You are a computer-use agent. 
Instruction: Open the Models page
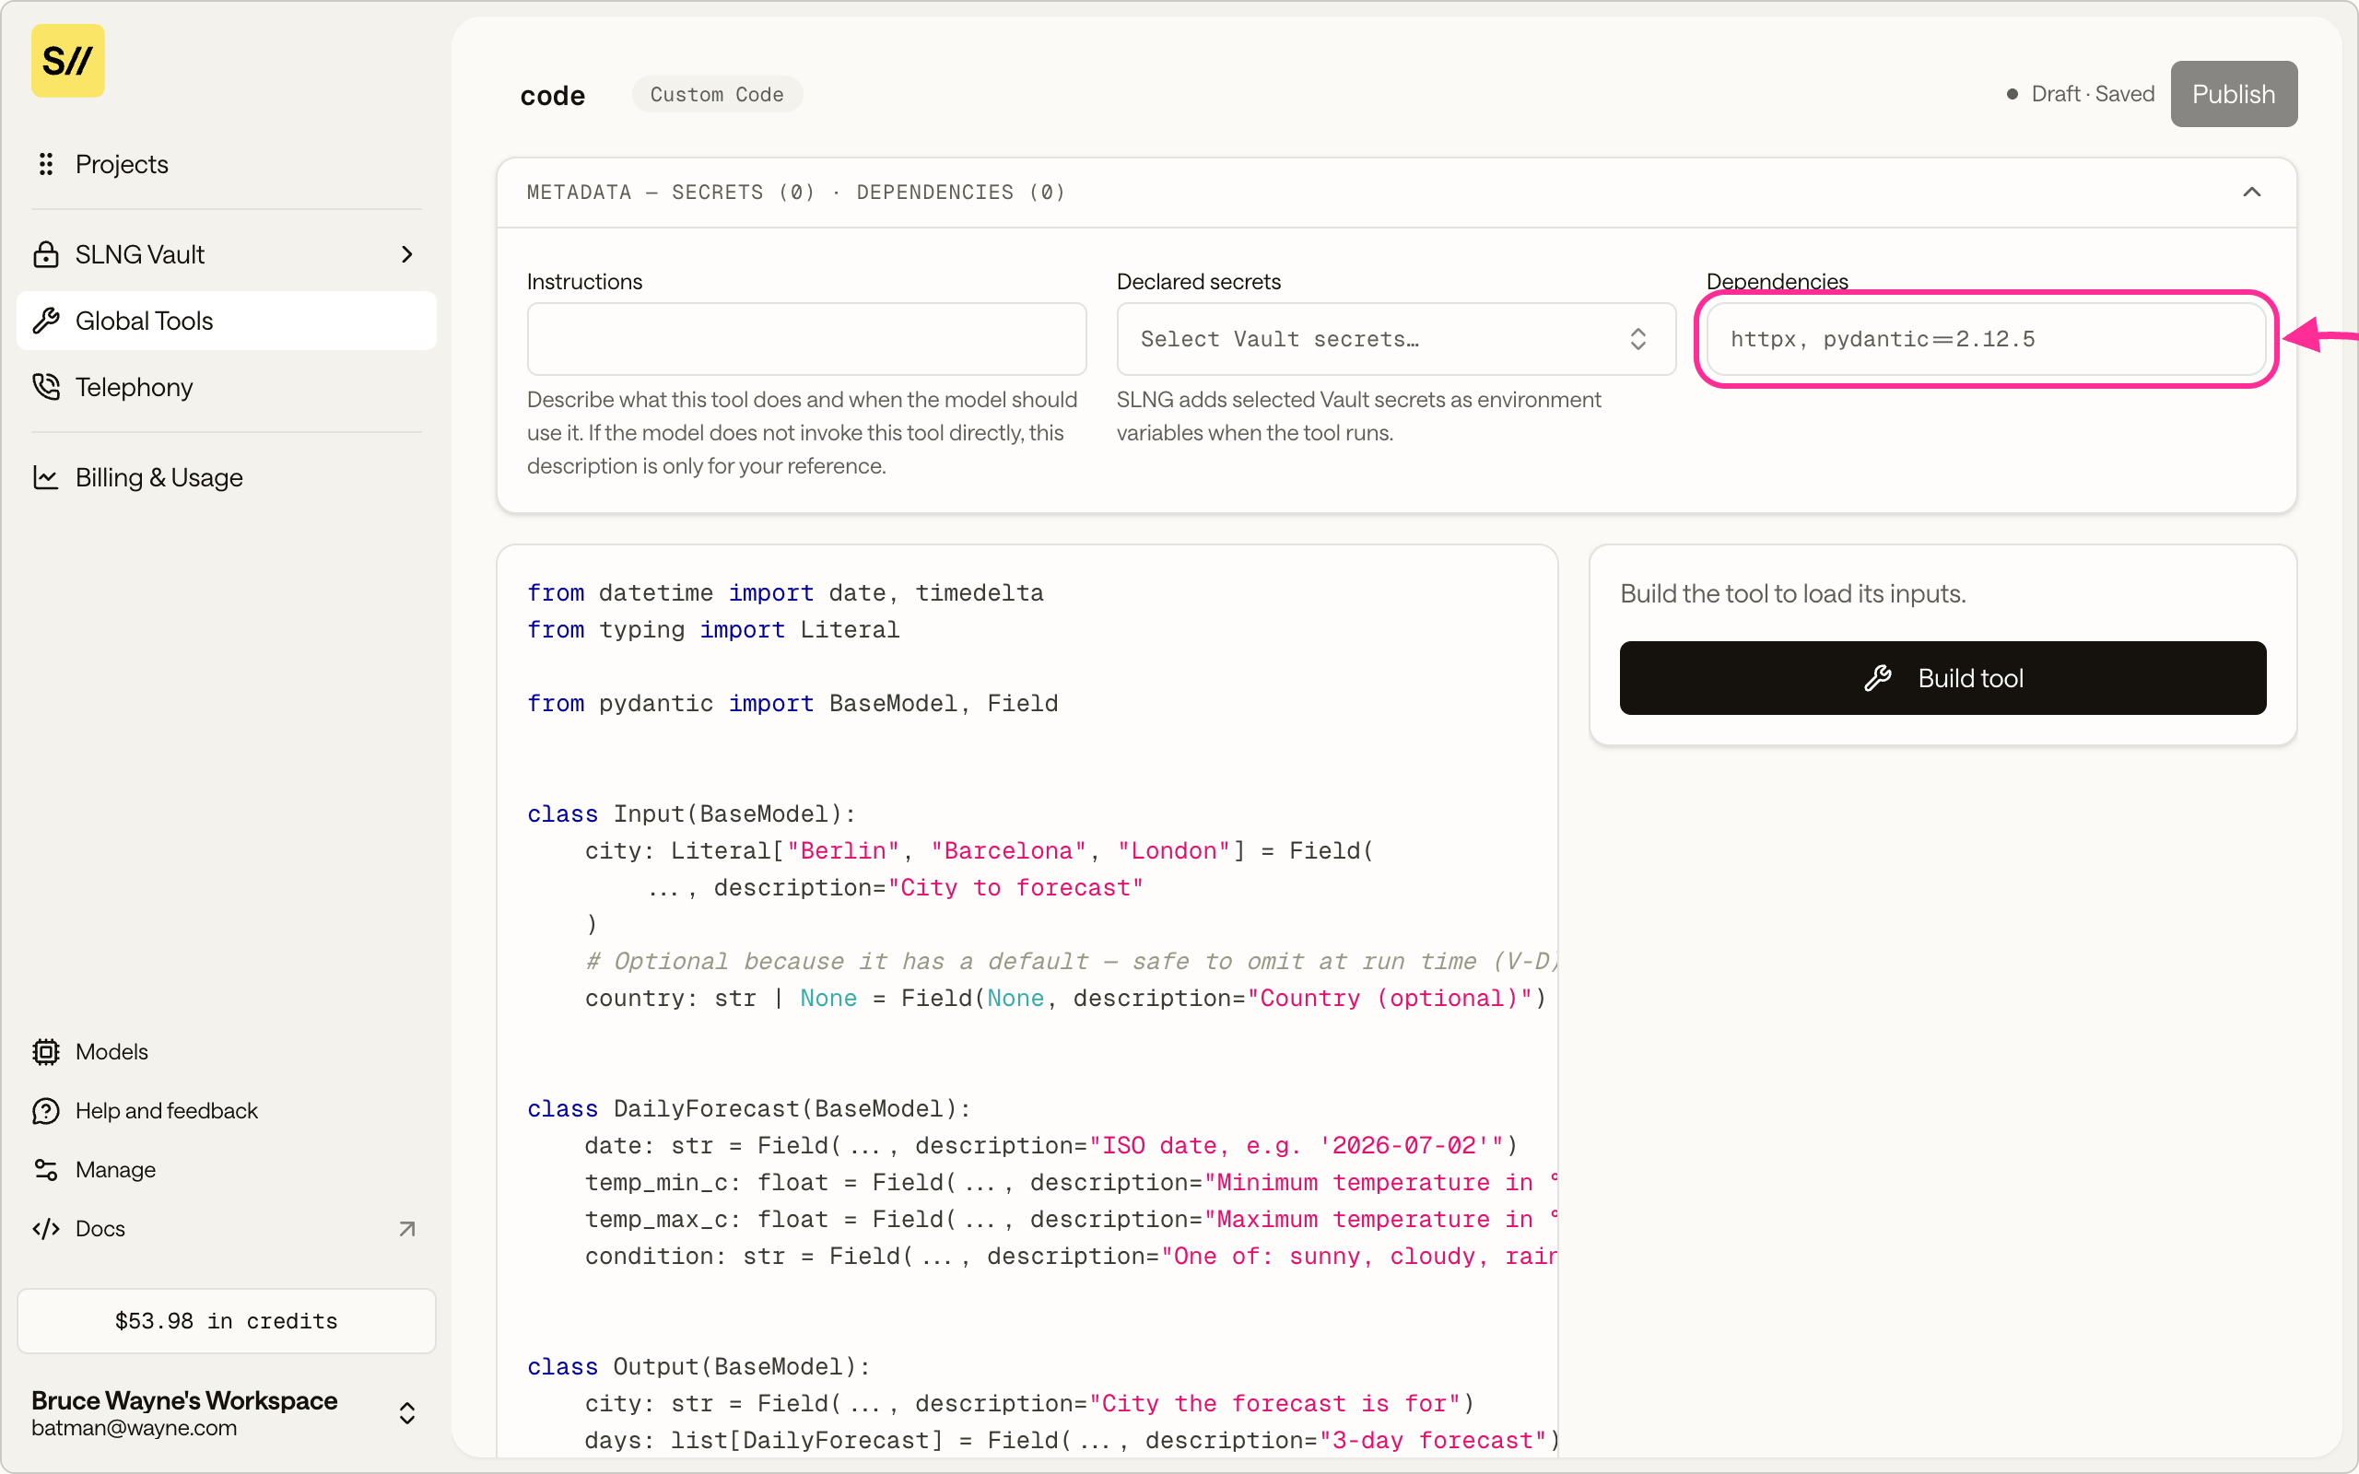[x=226, y=1052]
